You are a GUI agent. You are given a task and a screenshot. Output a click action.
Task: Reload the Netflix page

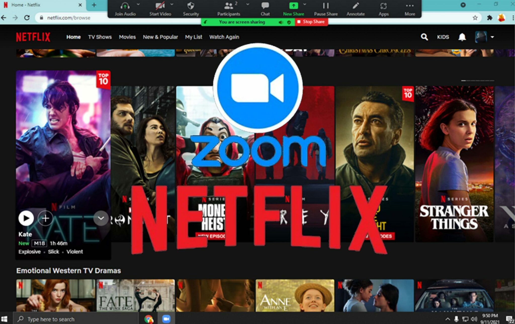coord(27,18)
